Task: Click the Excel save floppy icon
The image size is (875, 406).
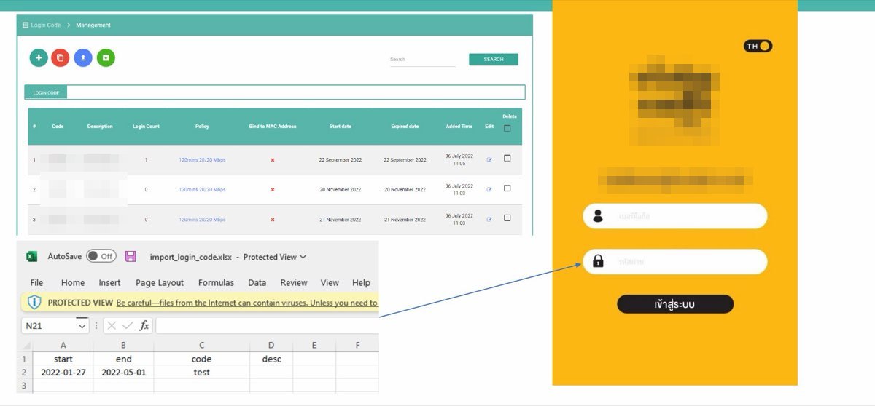Action: (x=131, y=256)
